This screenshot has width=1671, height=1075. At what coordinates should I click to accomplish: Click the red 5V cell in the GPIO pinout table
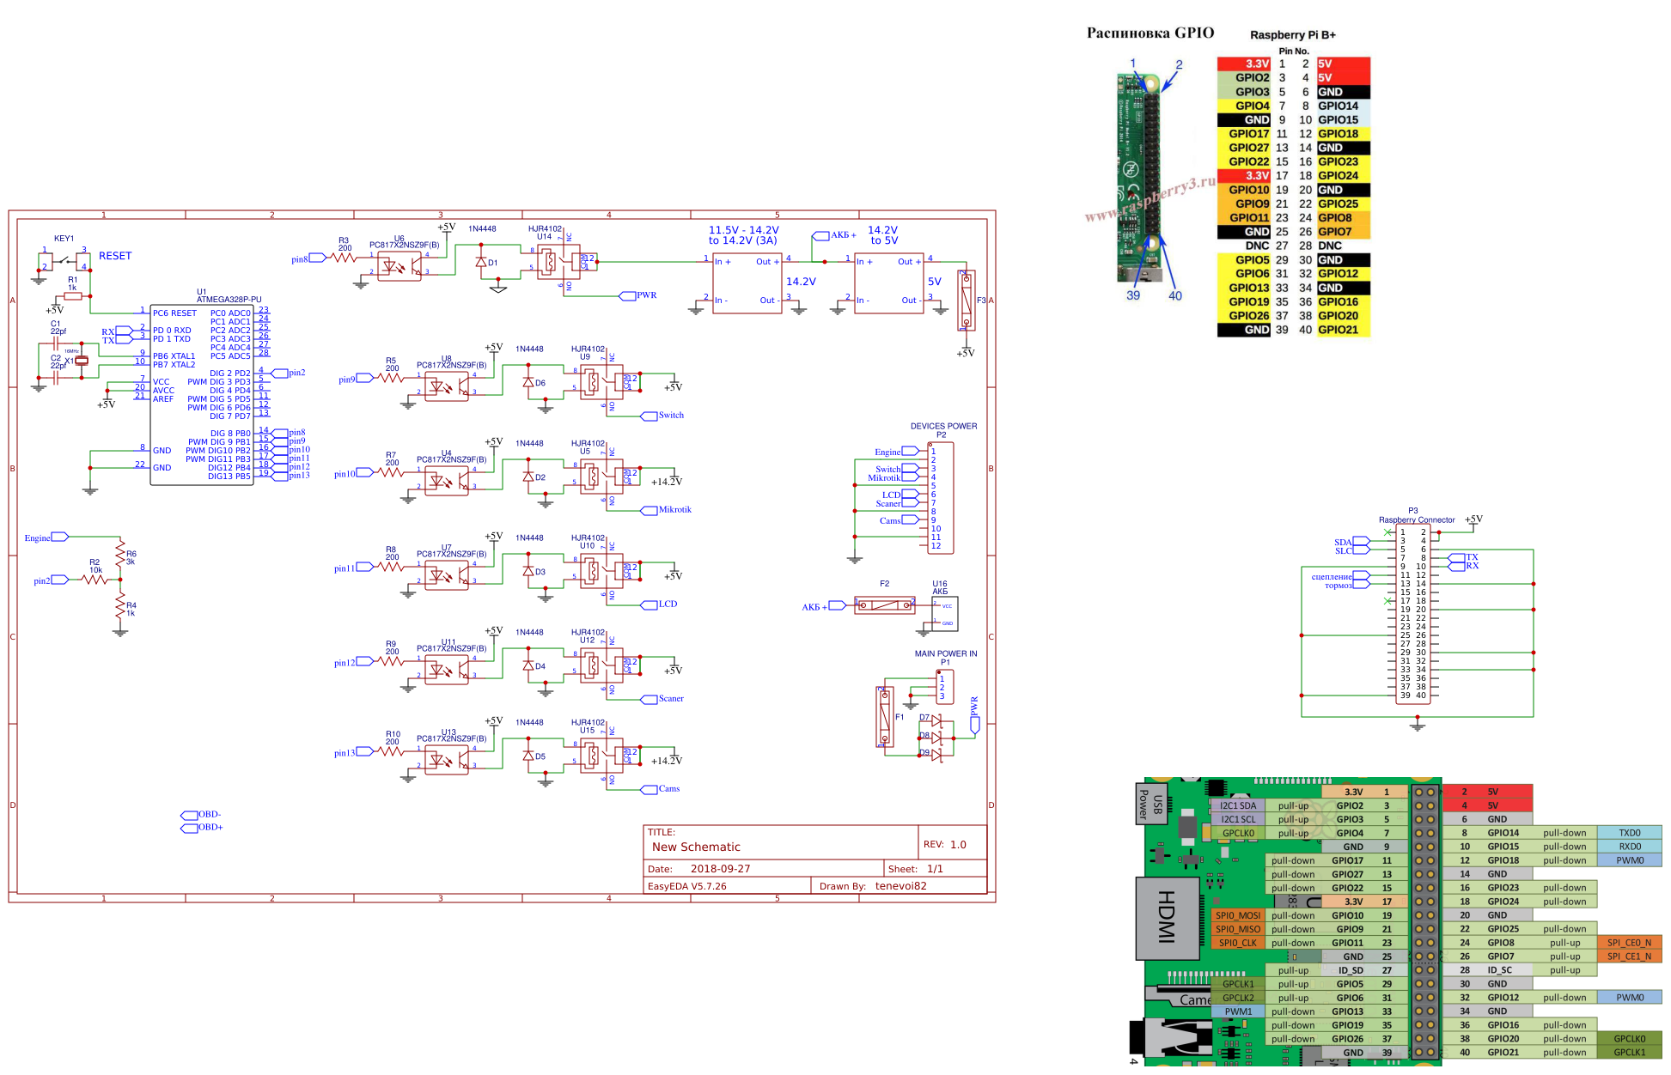tap(1342, 63)
